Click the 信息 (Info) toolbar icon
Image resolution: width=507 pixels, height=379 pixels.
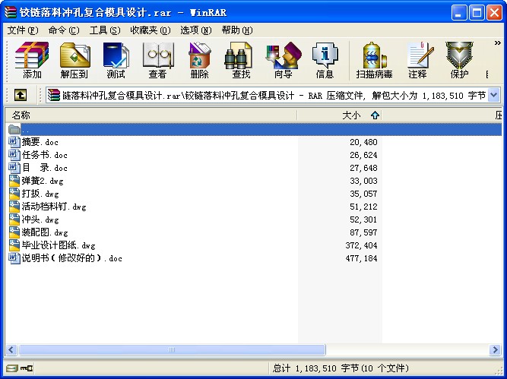[x=325, y=61]
